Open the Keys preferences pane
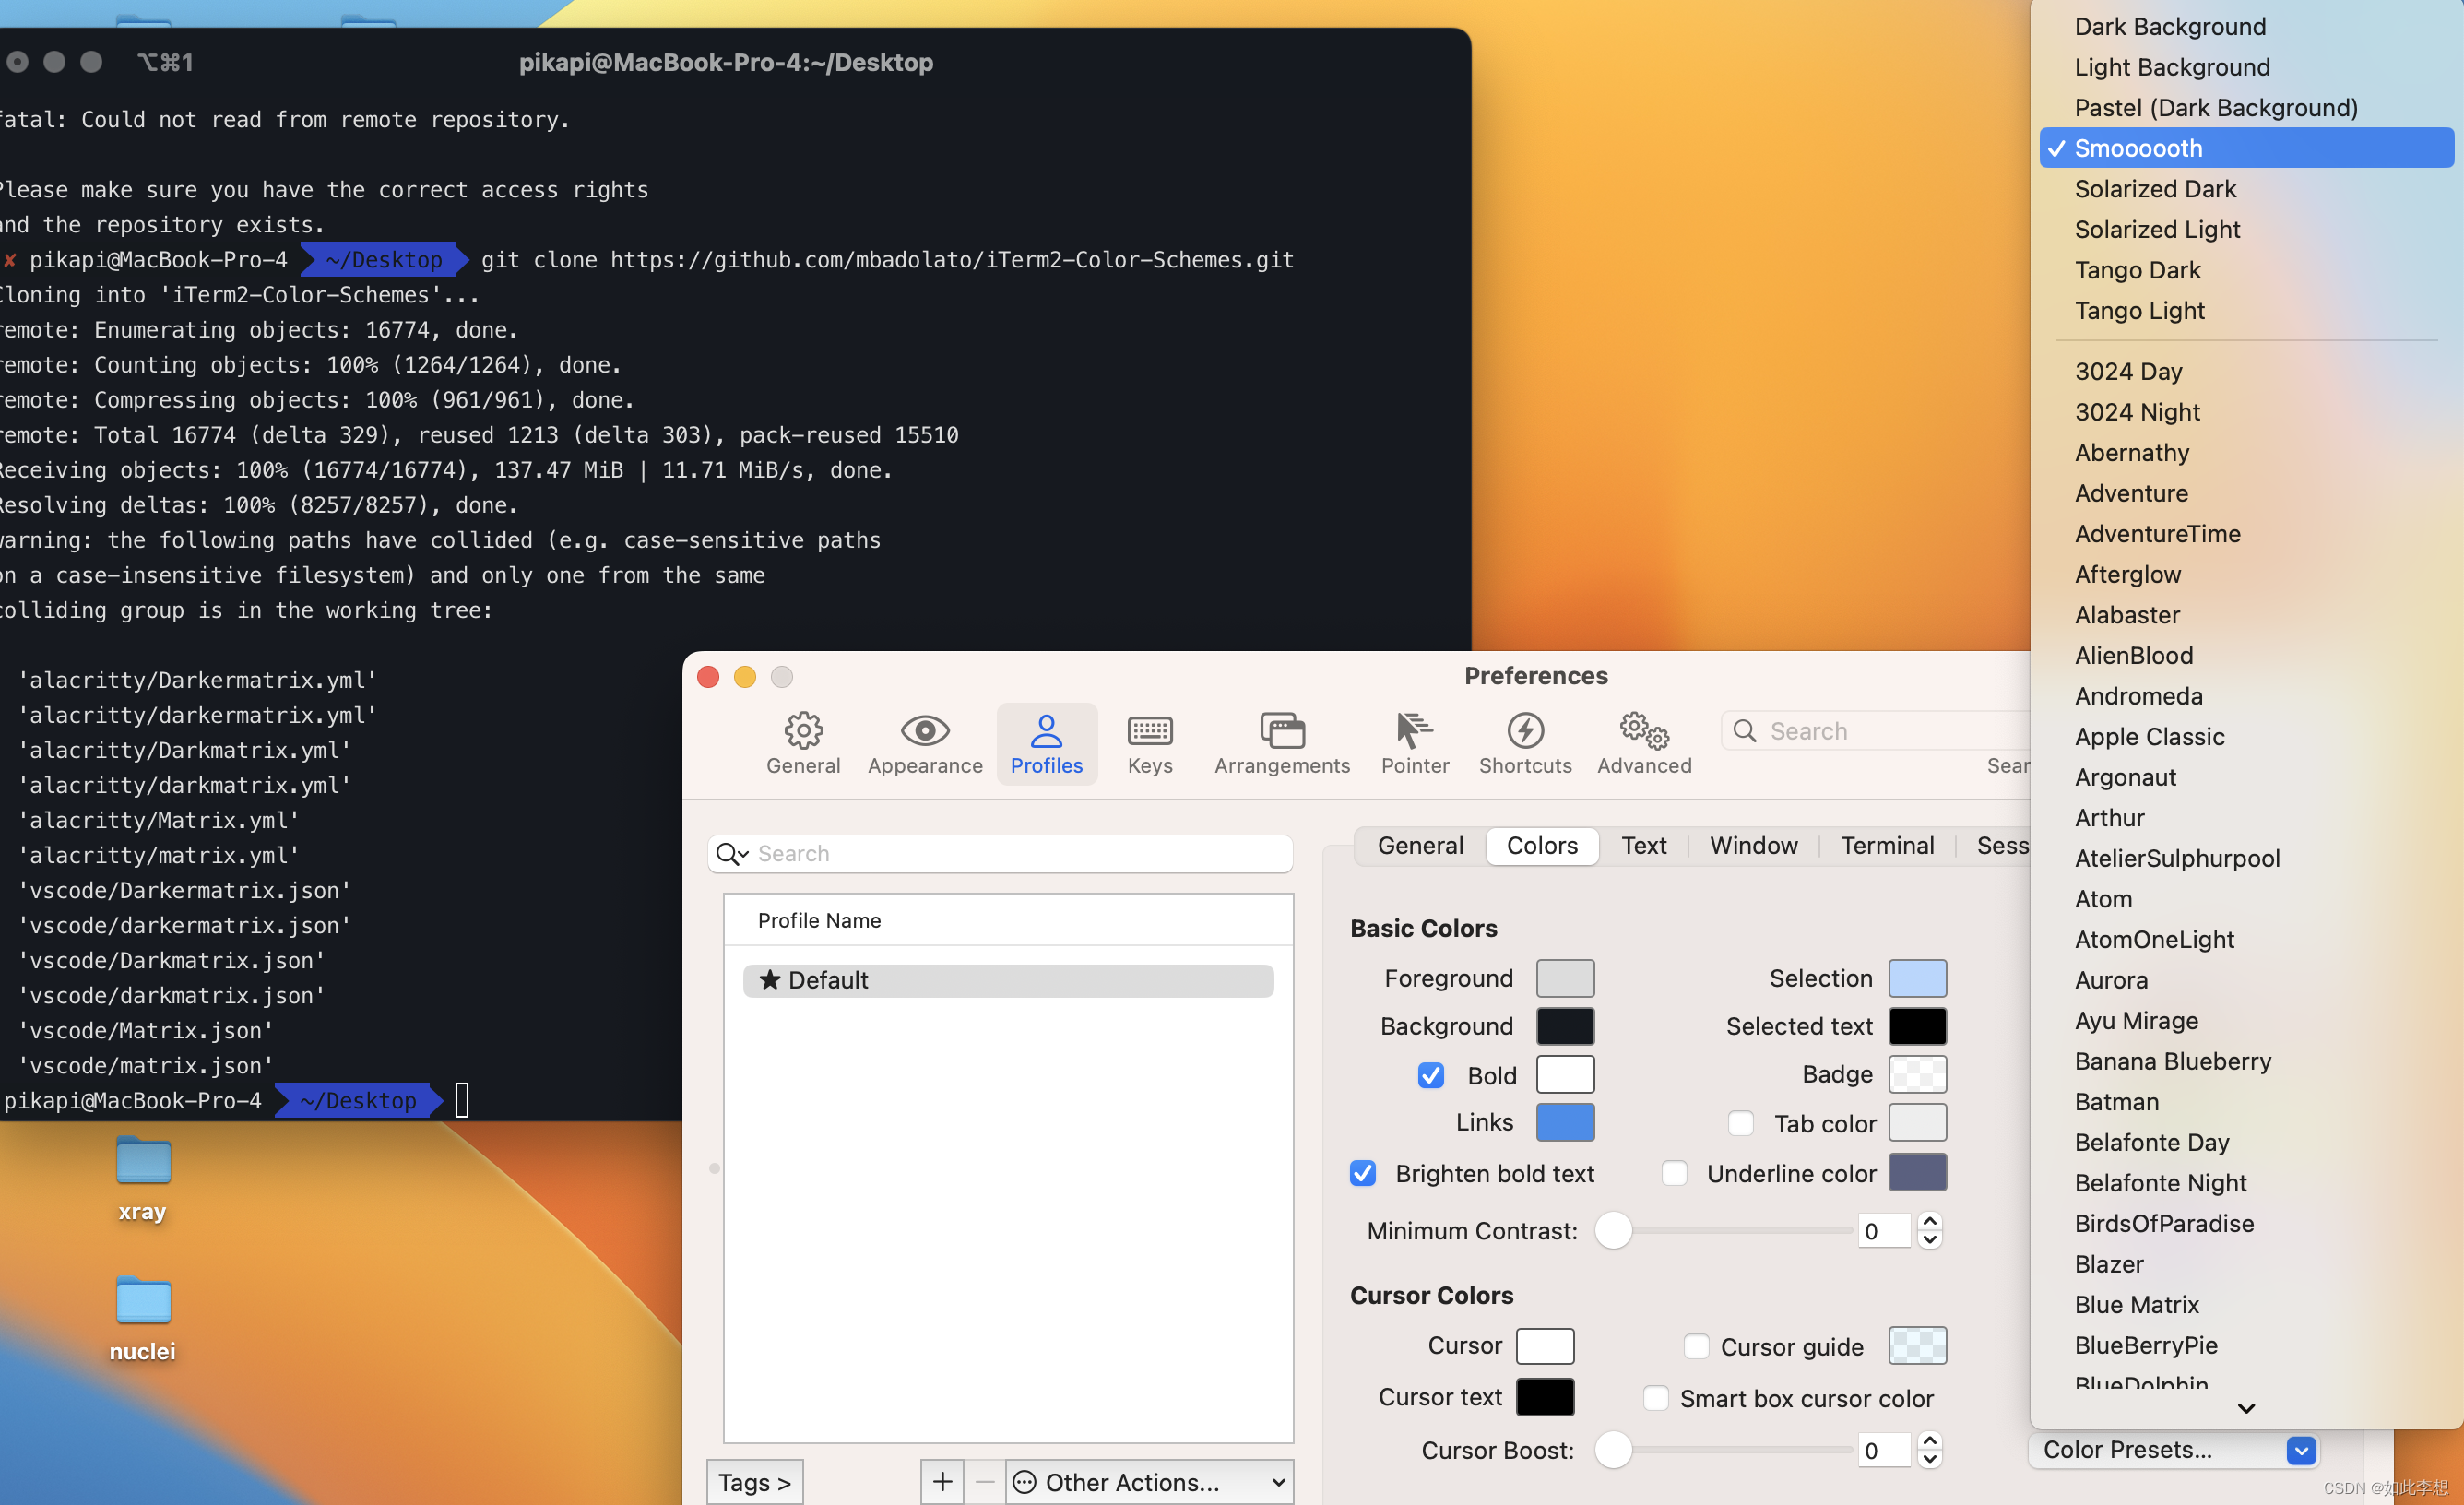The height and width of the screenshot is (1505, 2464). (1149, 743)
